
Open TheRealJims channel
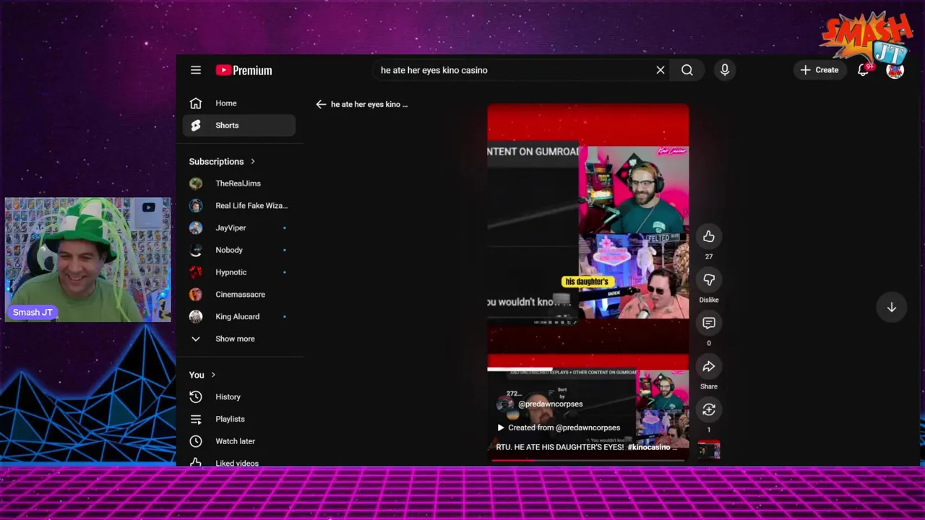[239, 183]
